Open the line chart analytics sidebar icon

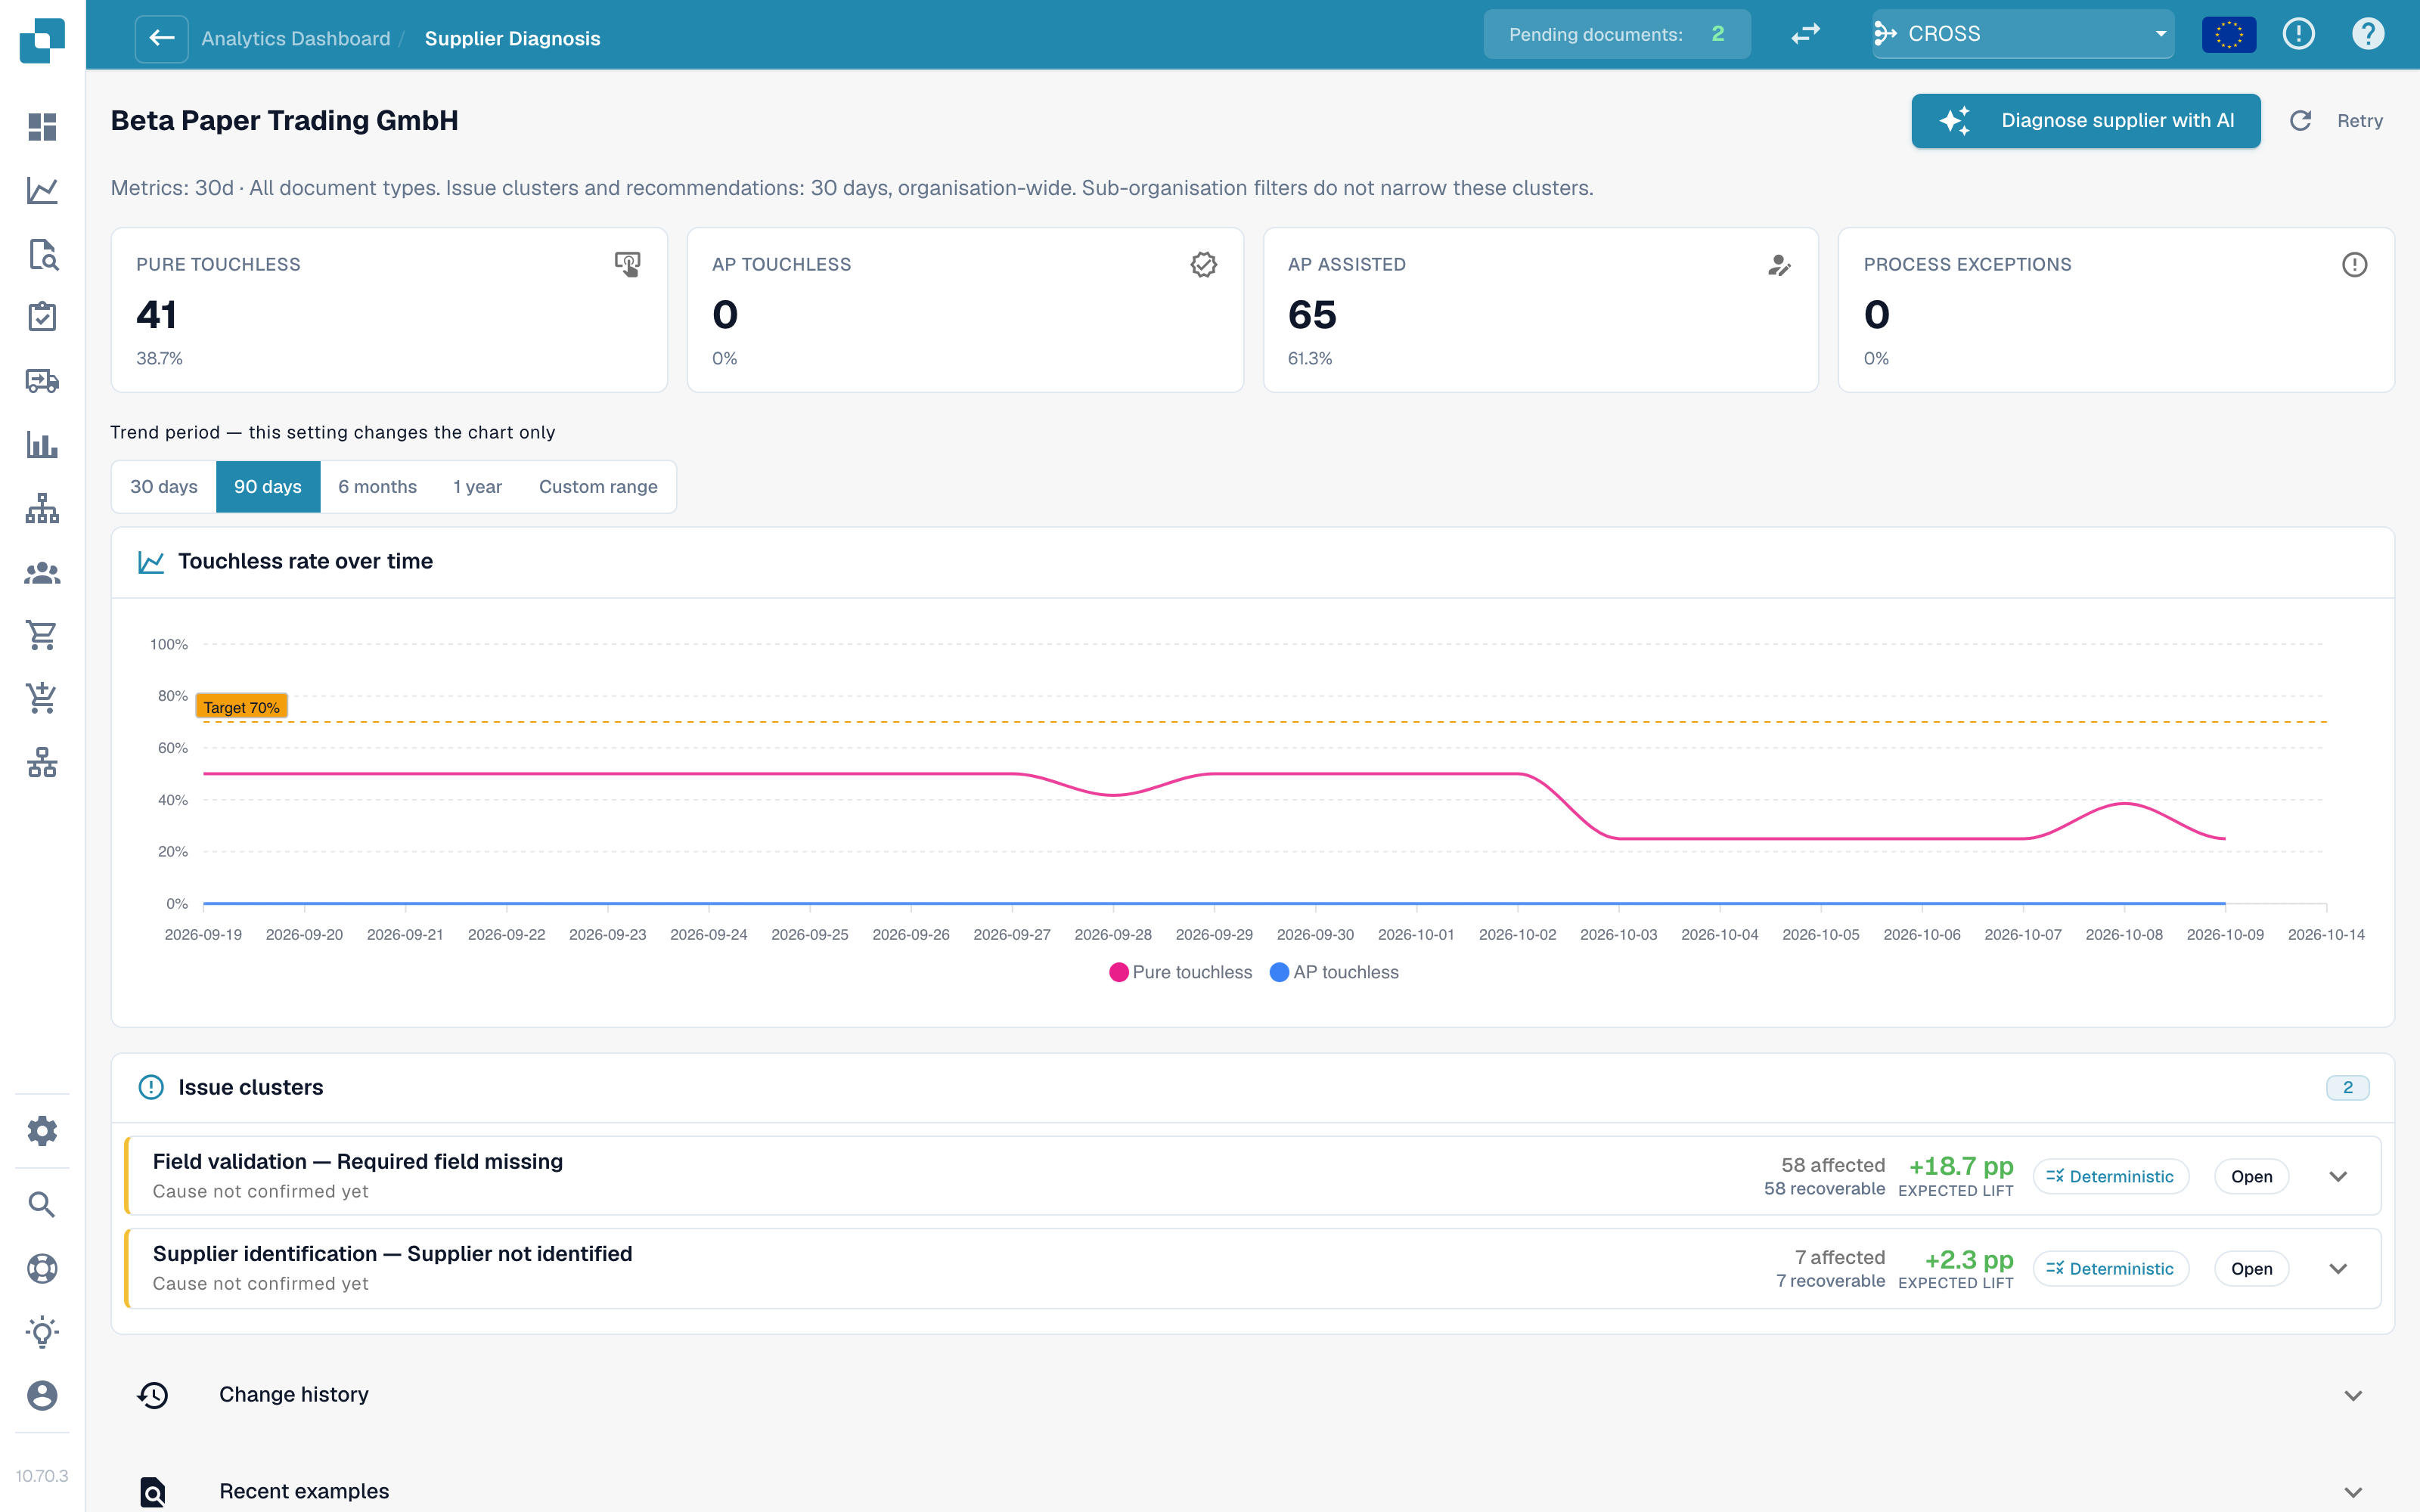click(42, 190)
